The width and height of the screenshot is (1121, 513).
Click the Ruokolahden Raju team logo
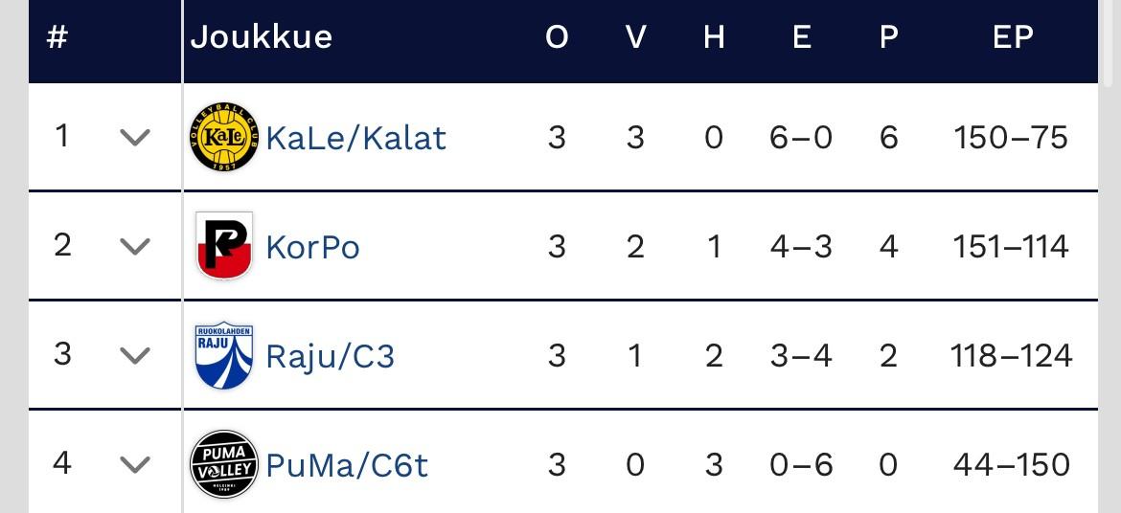[x=224, y=355]
